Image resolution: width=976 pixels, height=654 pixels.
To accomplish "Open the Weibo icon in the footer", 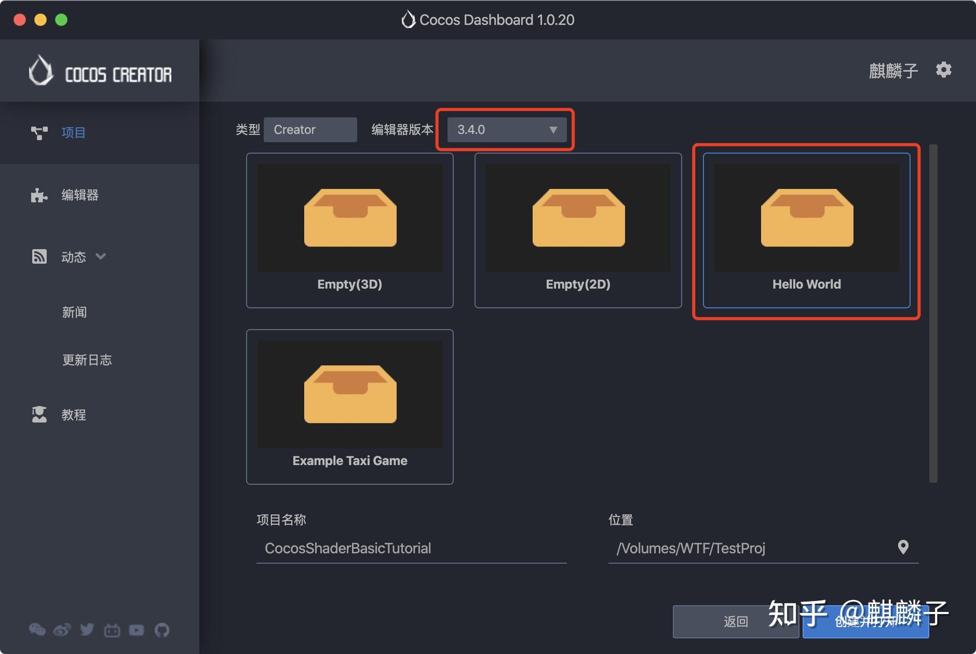I will click(x=62, y=629).
